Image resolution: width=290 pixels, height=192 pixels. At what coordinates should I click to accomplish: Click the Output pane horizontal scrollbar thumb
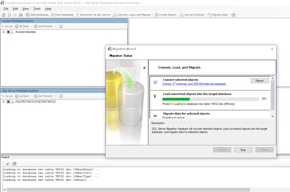pyautogui.click(x=128, y=190)
